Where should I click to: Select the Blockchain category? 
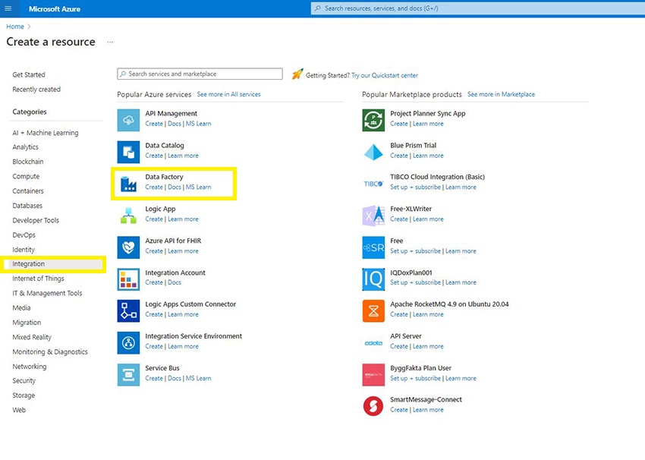(28, 162)
